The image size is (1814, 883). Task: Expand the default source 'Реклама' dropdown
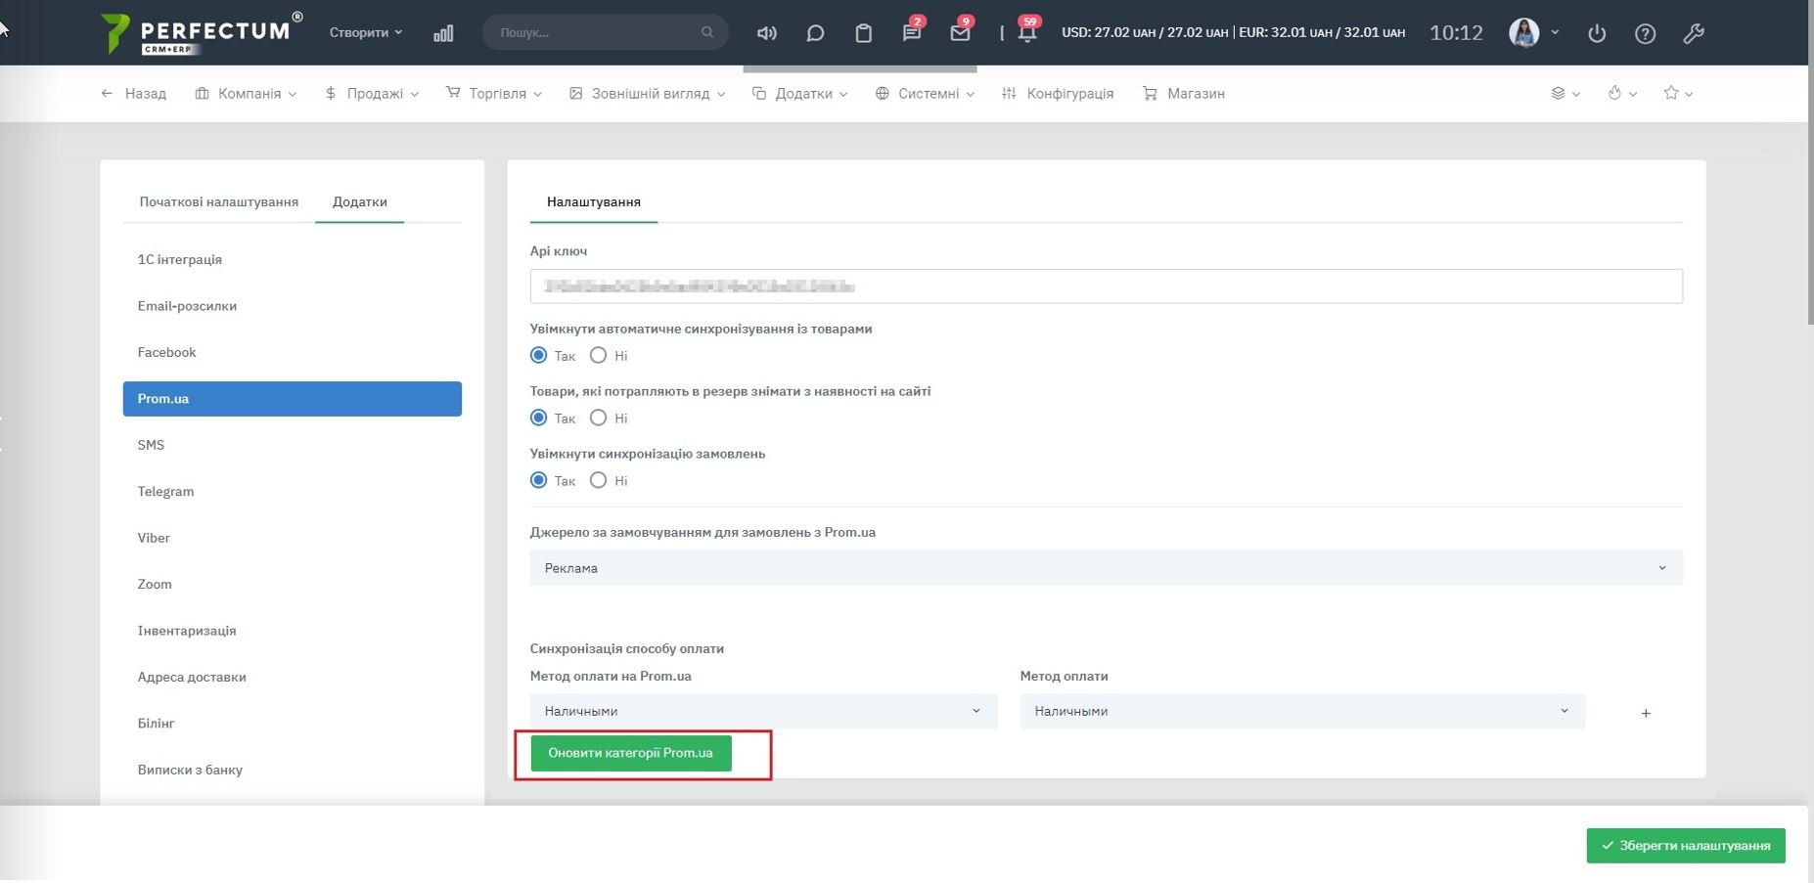(x=1106, y=568)
